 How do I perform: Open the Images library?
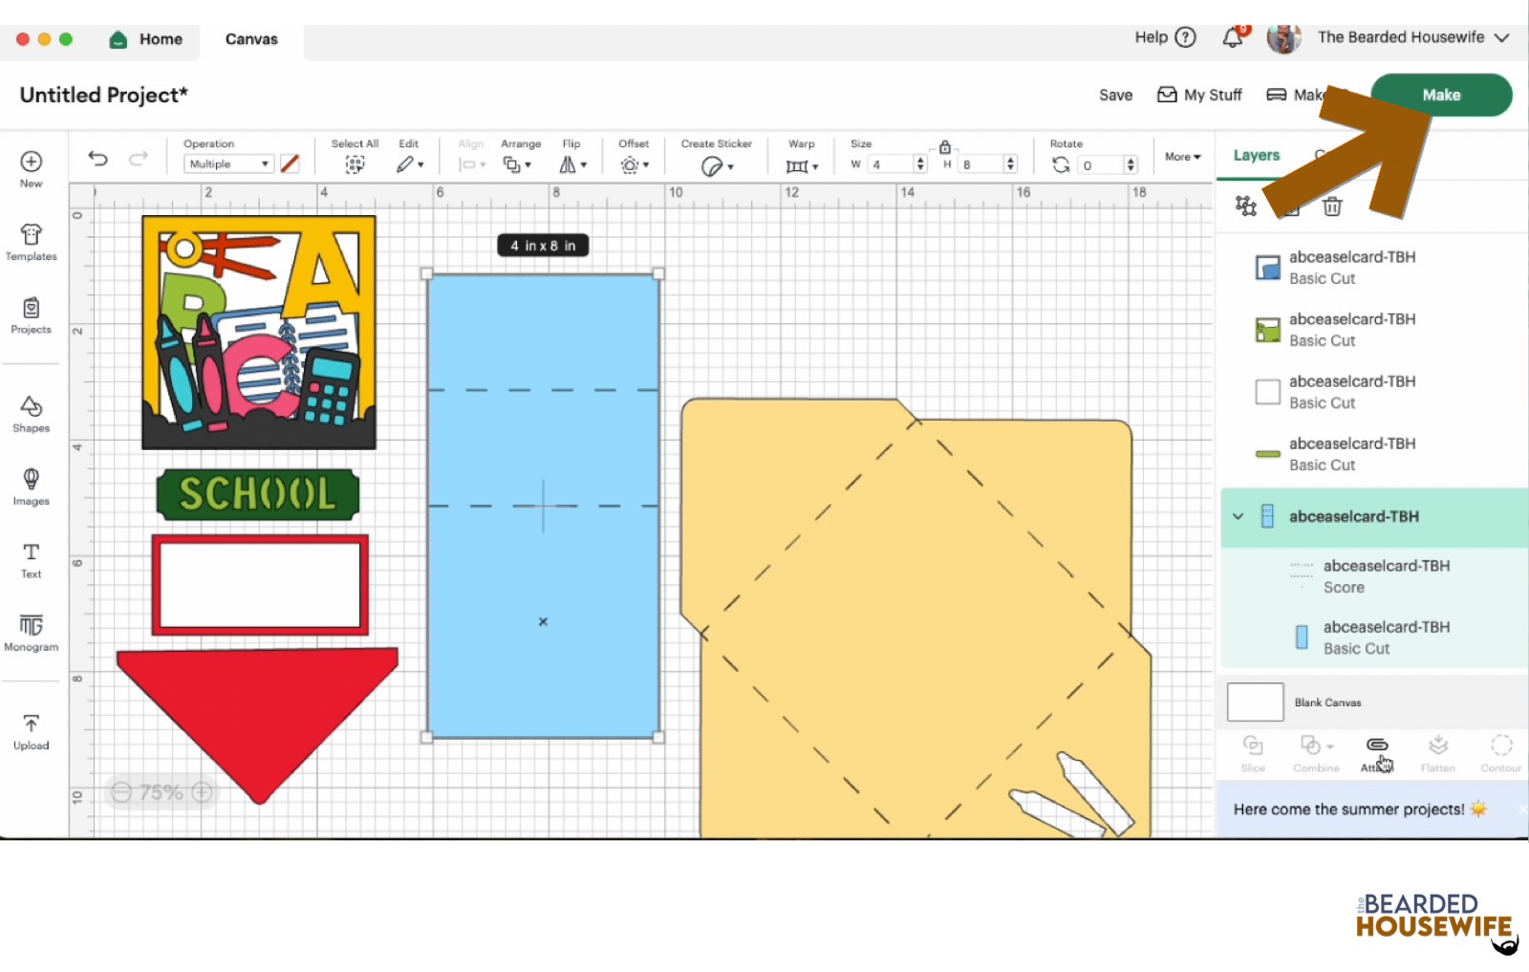pos(31,486)
